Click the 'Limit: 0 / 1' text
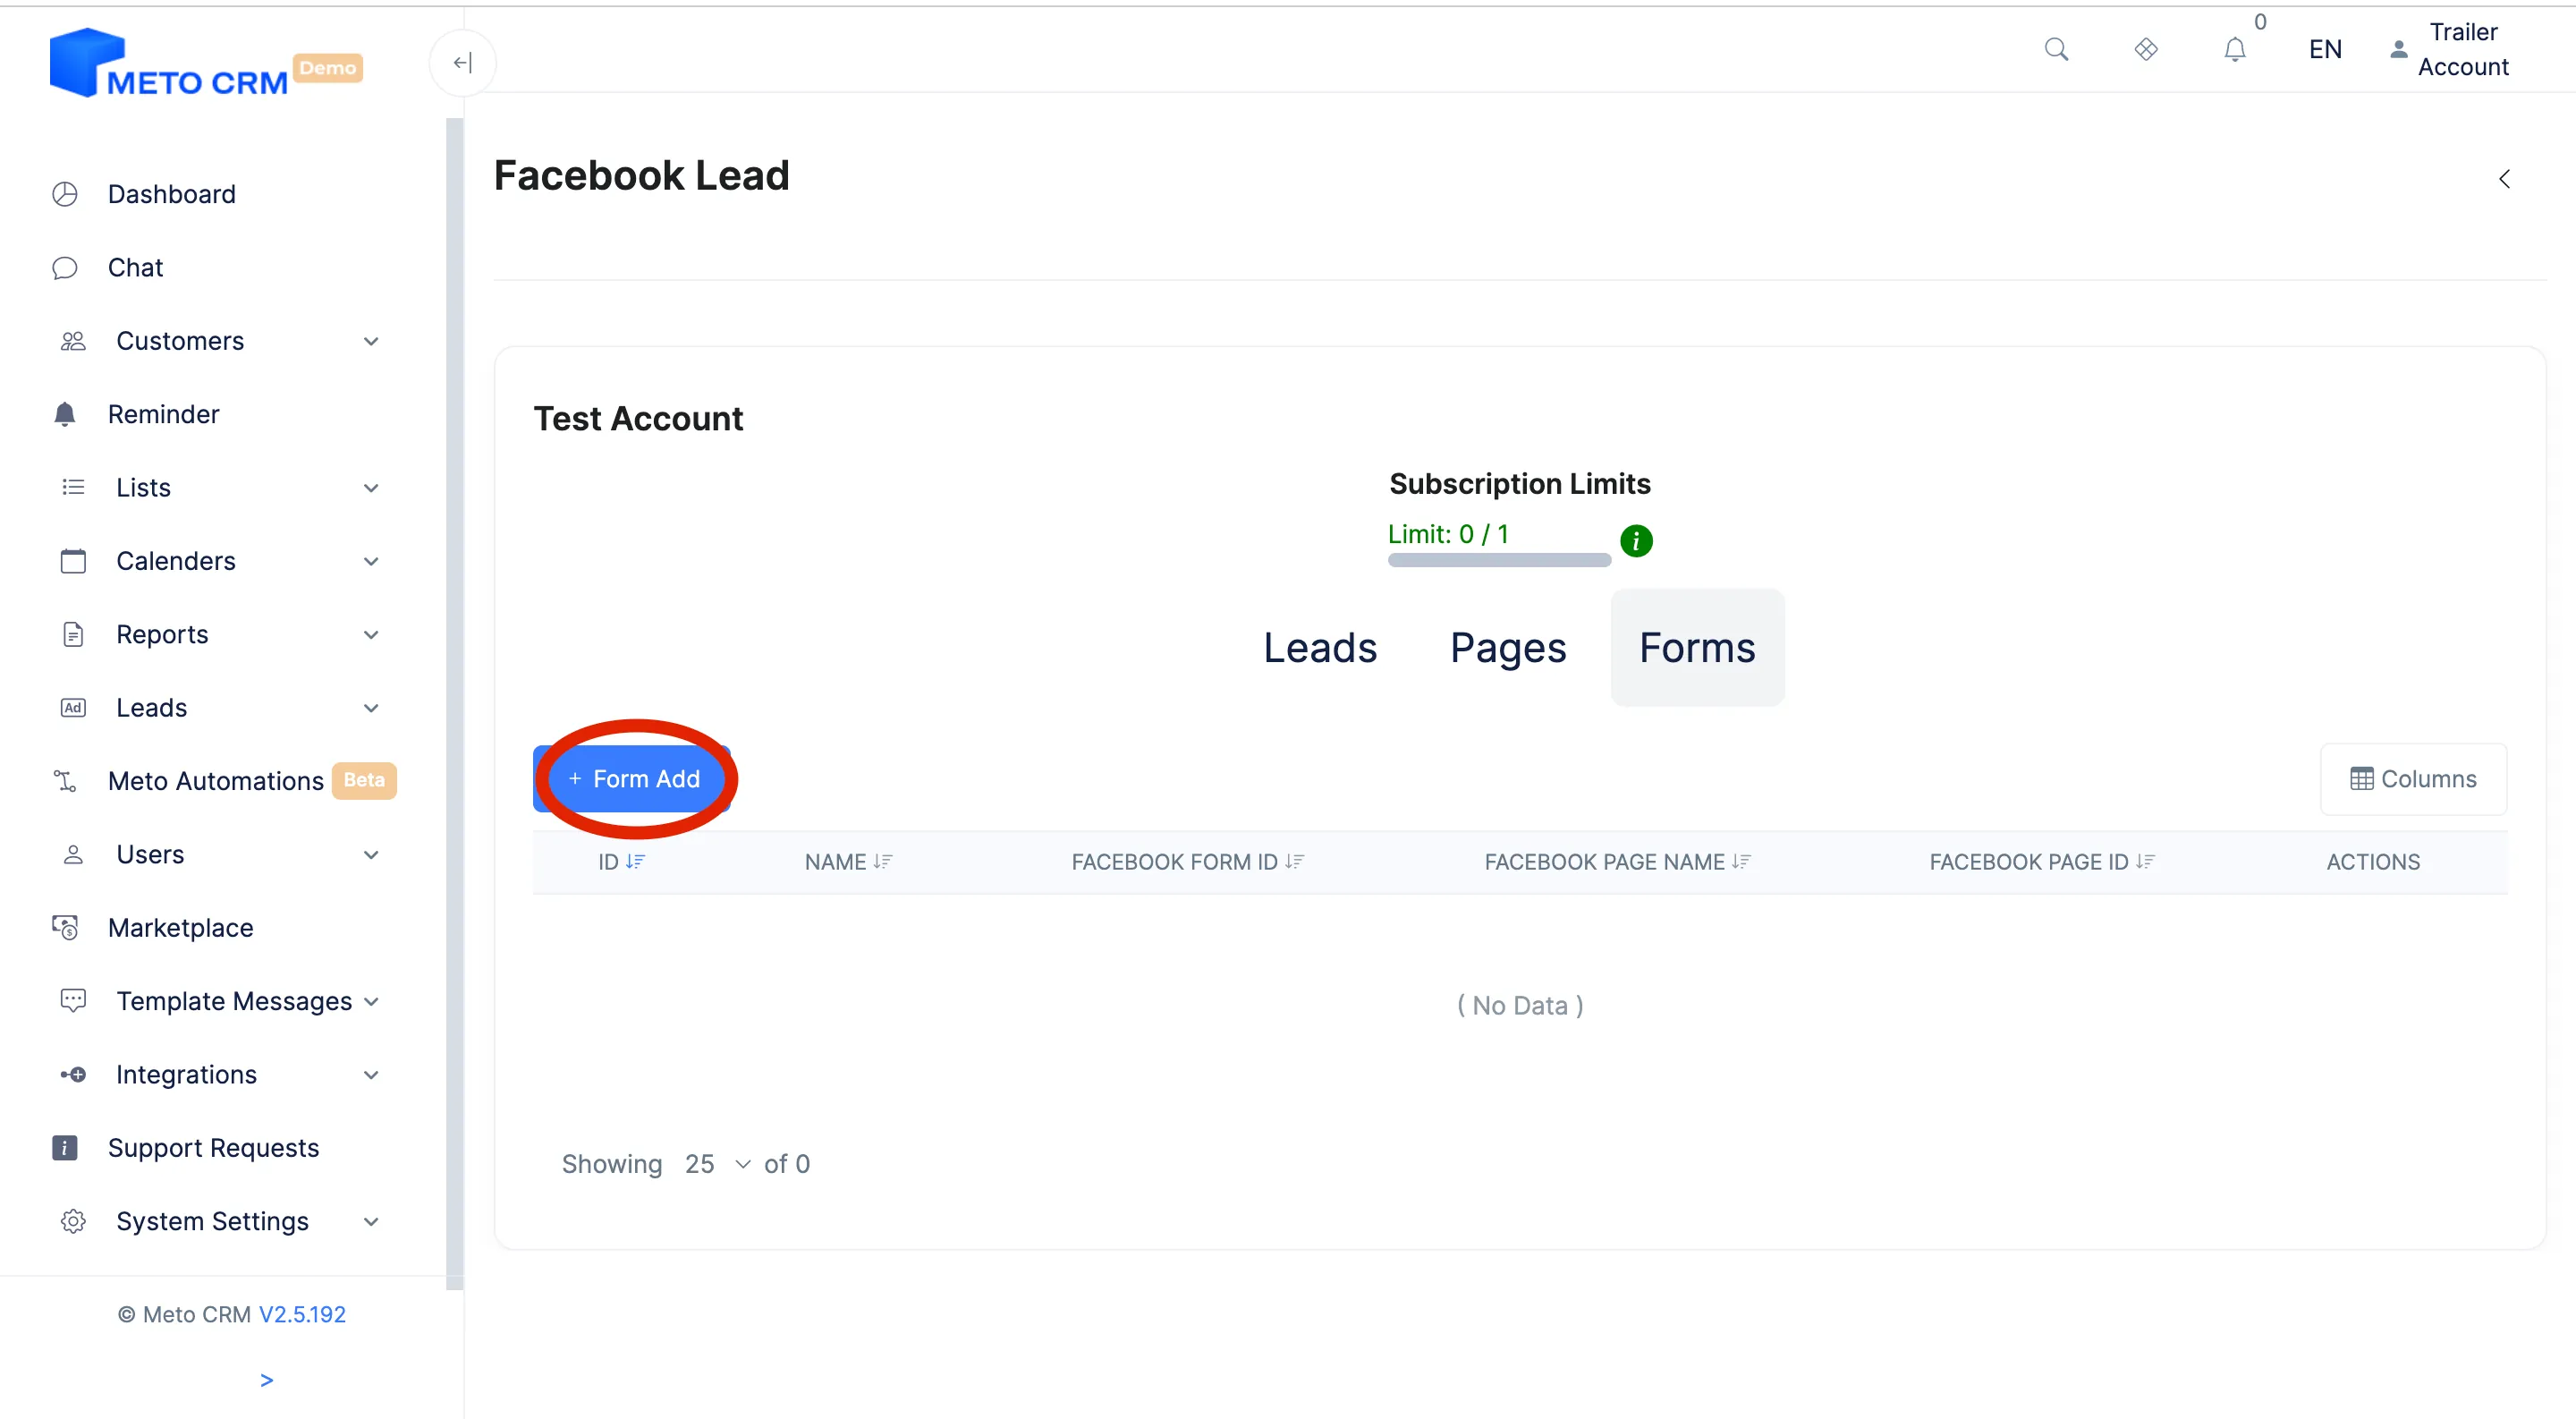The image size is (2576, 1419). point(1447,533)
